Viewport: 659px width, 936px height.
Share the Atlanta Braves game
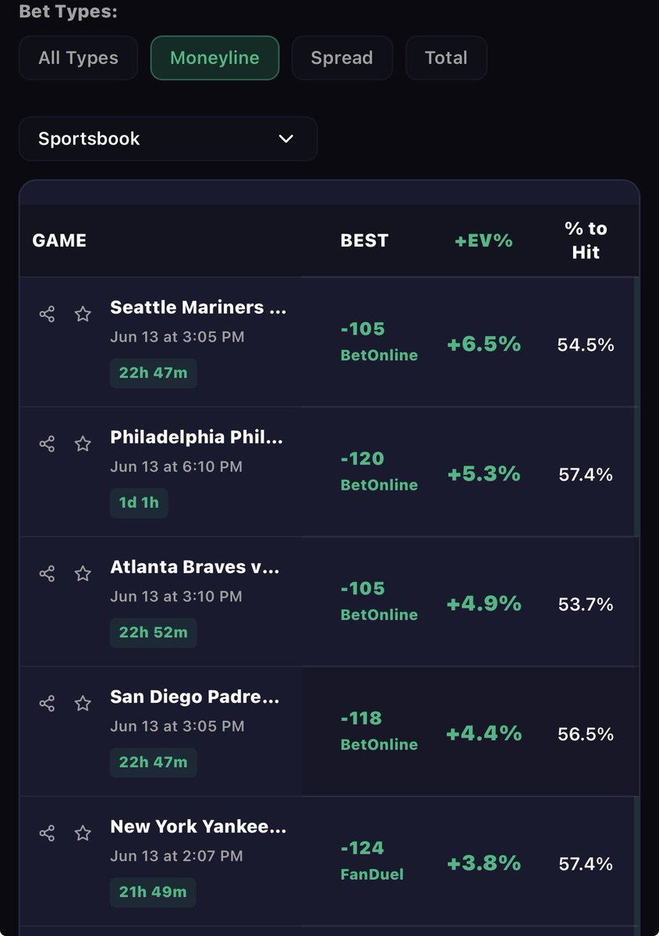coord(47,573)
